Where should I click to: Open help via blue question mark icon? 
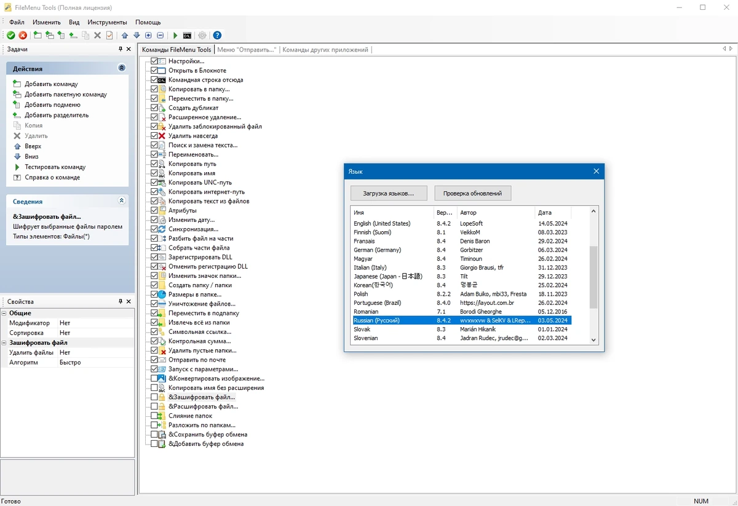pos(217,36)
